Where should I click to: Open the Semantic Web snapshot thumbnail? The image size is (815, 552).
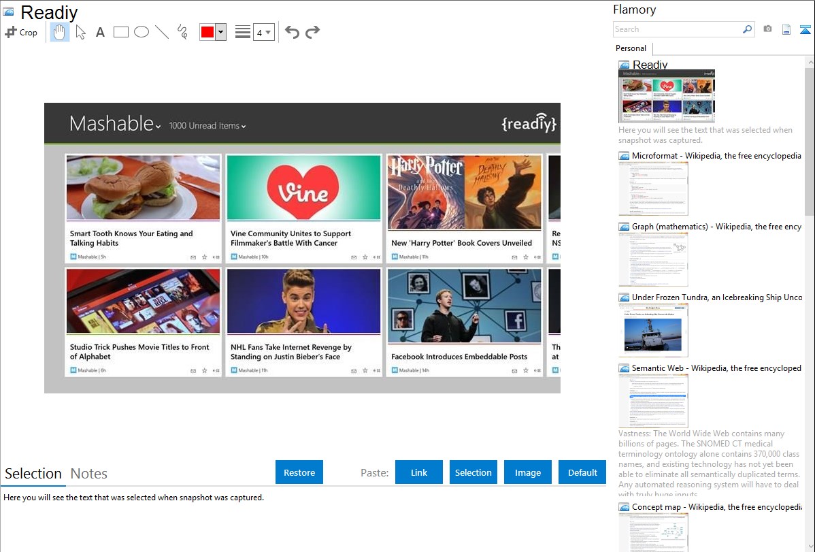point(653,401)
